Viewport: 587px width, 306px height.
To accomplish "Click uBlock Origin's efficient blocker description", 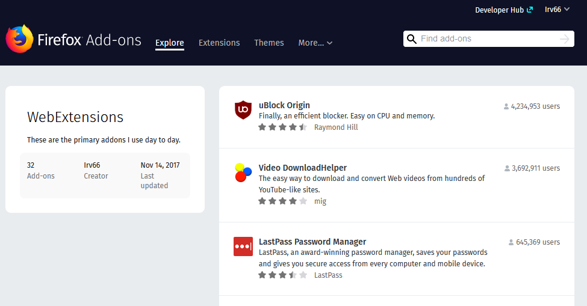I will [347, 116].
